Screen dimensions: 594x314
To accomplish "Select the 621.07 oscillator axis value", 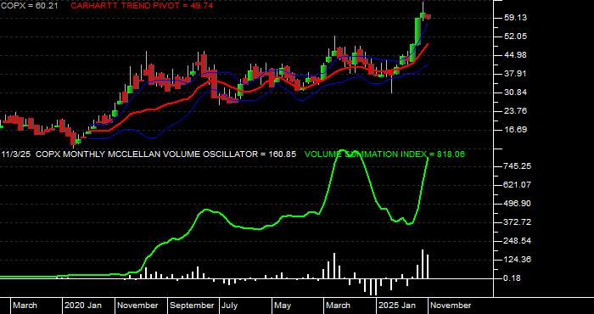I will (518, 185).
